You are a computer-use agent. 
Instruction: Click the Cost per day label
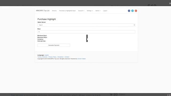pos(42,41)
